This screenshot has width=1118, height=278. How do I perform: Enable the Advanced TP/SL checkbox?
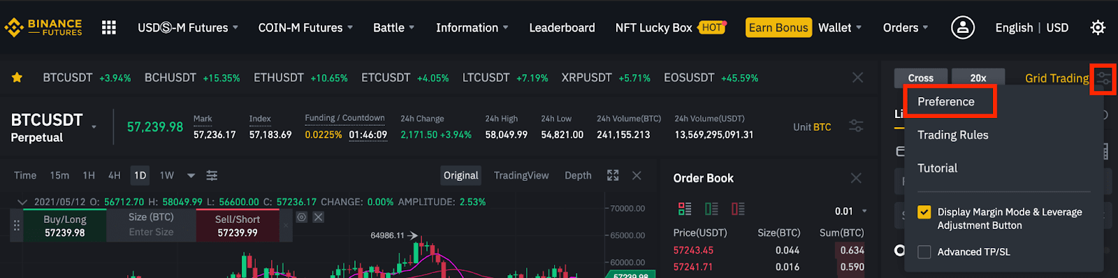tap(924, 252)
